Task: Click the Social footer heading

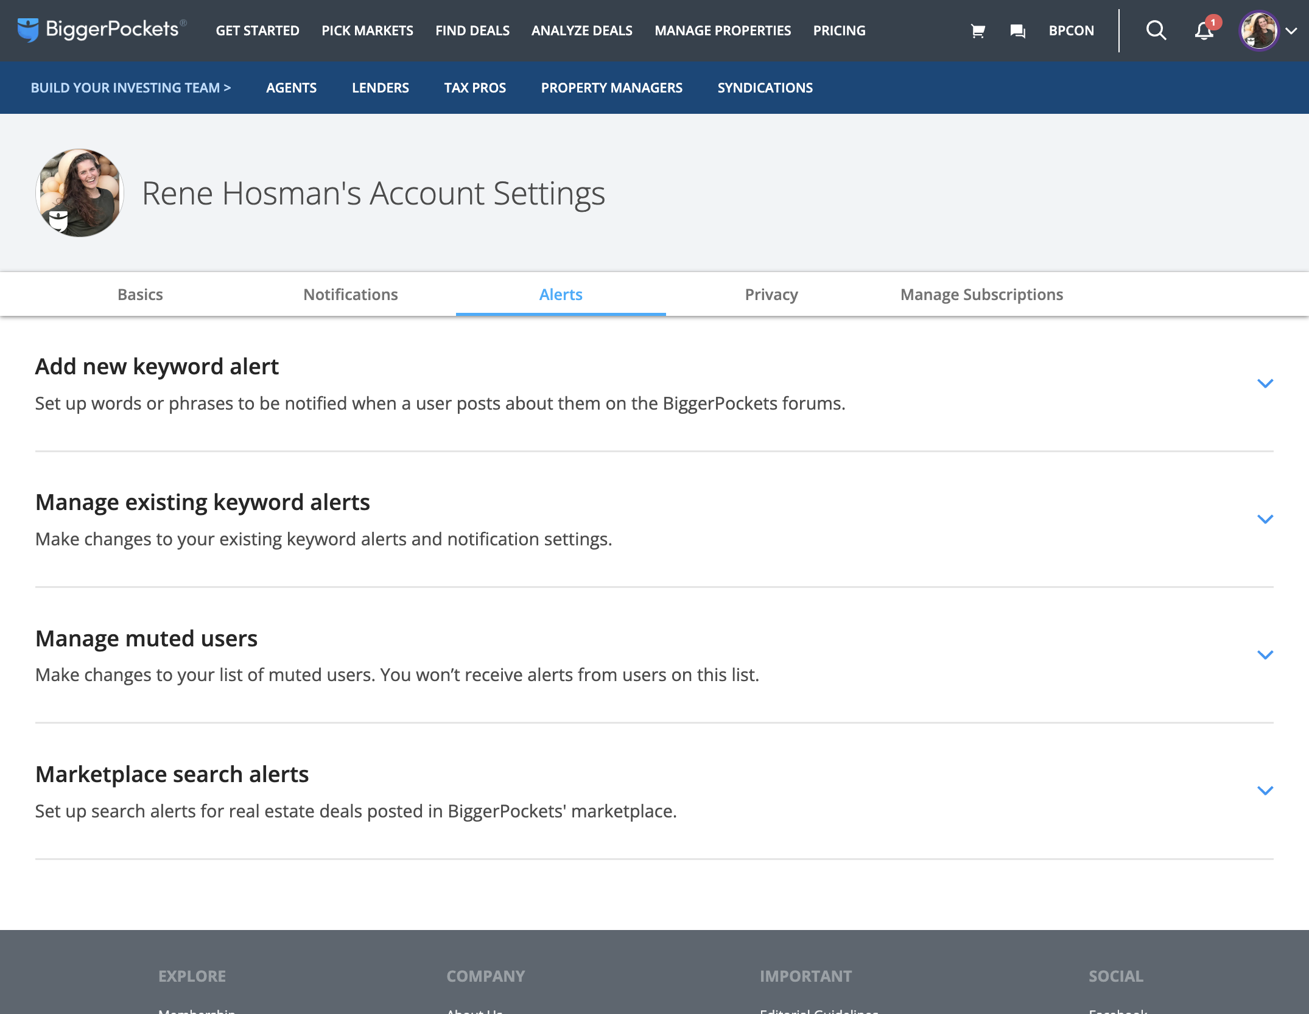Action: pyautogui.click(x=1116, y=976)
